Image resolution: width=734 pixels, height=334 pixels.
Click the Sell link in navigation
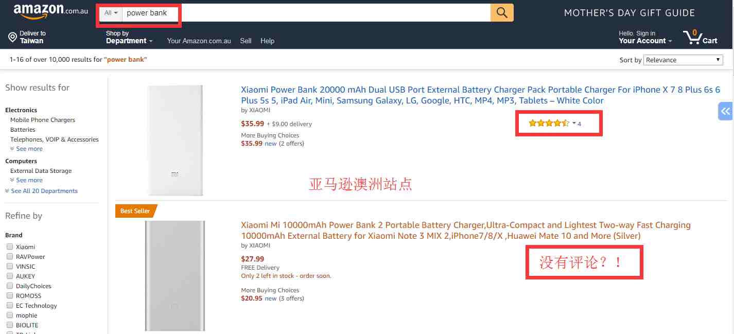(246, 41)
